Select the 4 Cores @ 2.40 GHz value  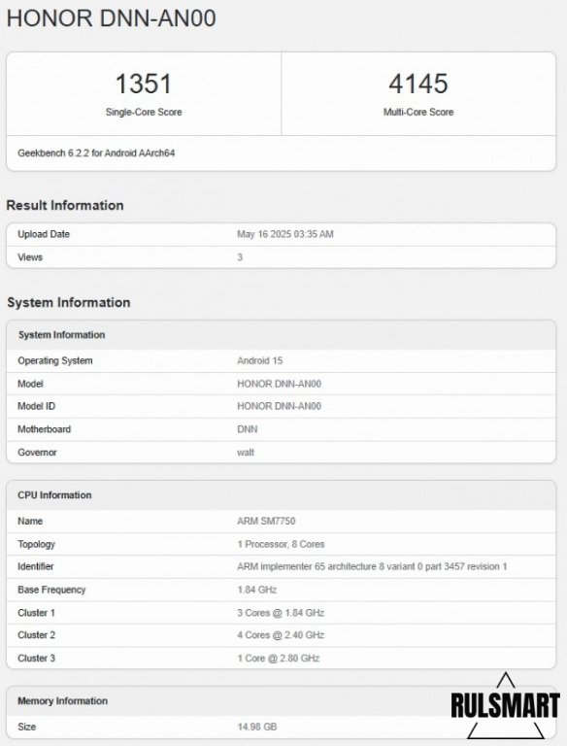click(281, 634)
